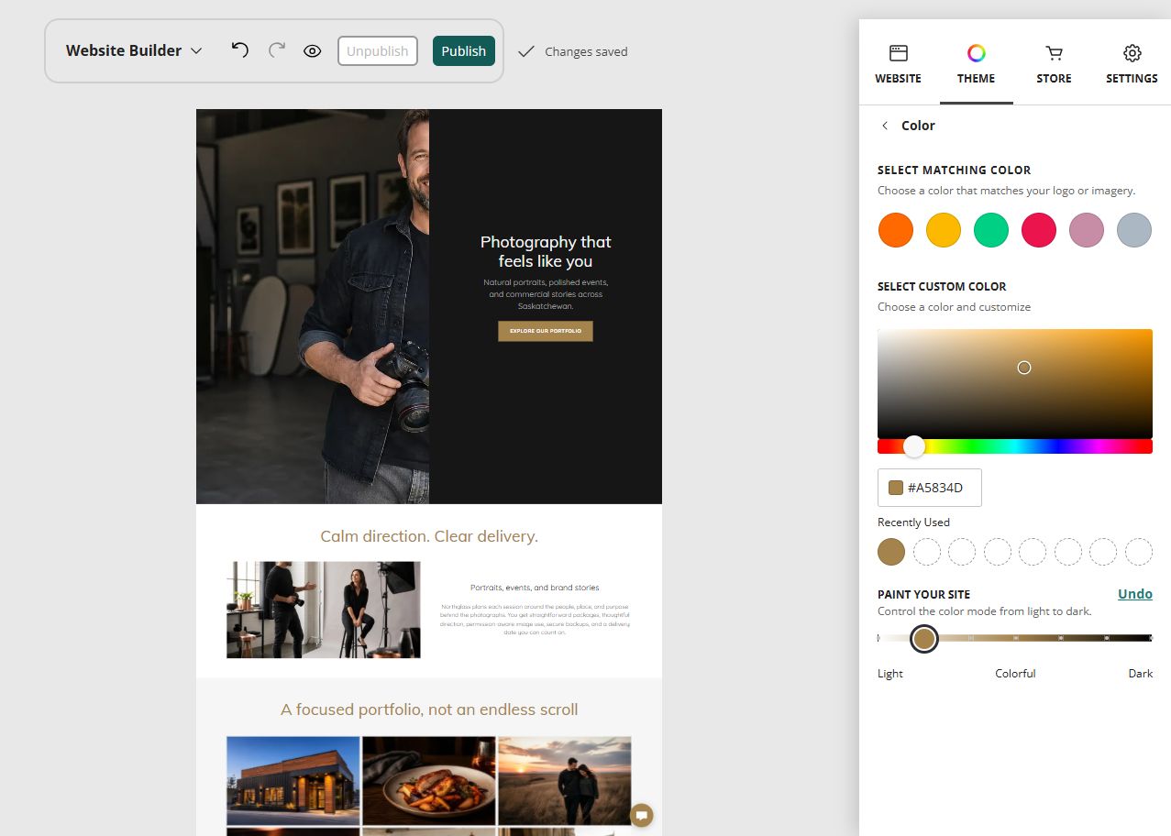Open the Theme tab
Screen dimensions: 1171x836
[x=976, y=64]
